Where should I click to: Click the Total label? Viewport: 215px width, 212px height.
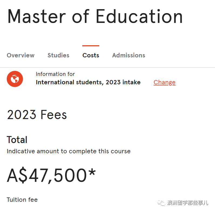(17, 140)
